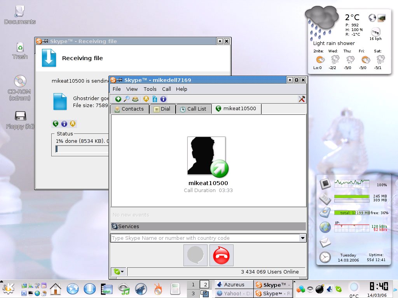Expand the Services bar

tap(208, 226)
